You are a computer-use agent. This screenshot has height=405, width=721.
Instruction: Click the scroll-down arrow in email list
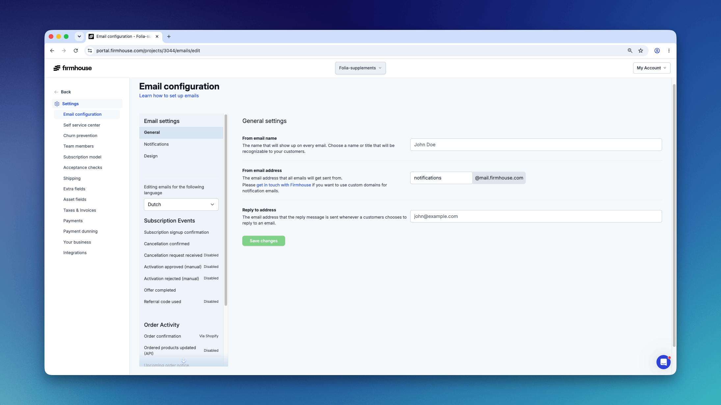tap(184, 361)
